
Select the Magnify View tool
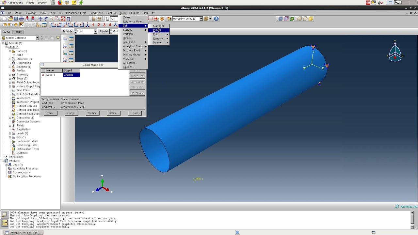pyautogui.click(x=52, y=19)
